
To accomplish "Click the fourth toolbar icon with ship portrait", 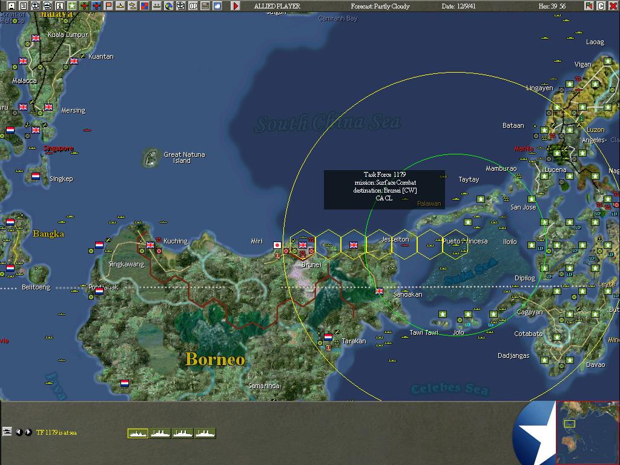I will [x=47, y=5].
